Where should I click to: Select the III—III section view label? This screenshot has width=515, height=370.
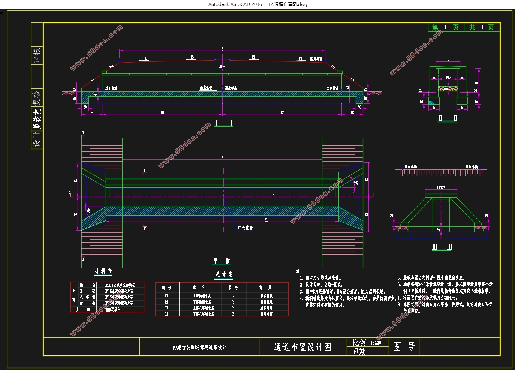(442, 247)
